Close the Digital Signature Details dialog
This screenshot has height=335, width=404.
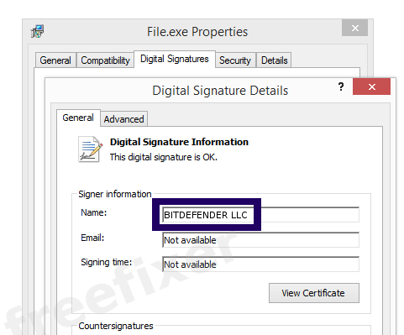371,86
